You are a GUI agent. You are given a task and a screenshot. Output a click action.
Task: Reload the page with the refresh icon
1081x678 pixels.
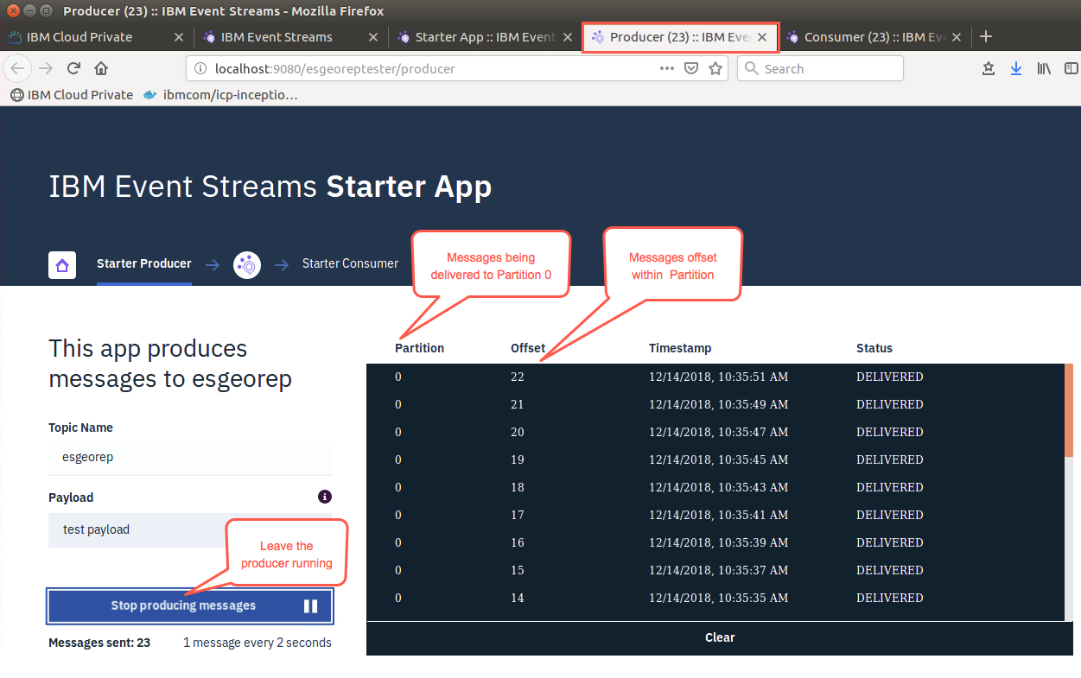[74, 68]
